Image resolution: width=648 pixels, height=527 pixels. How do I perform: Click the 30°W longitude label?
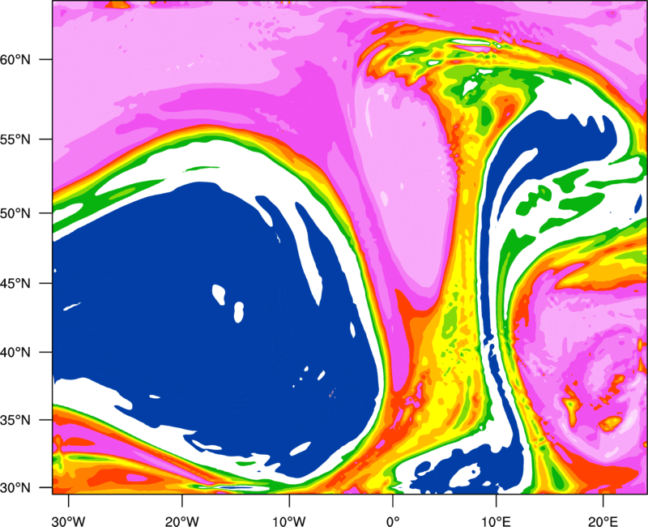point(68,521)
